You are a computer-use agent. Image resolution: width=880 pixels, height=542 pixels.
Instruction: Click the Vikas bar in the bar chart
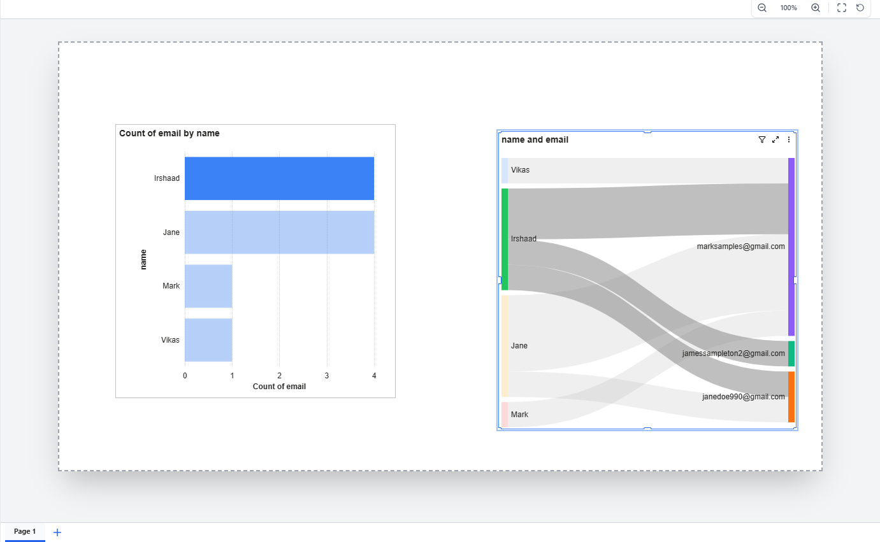click(208, 340)
